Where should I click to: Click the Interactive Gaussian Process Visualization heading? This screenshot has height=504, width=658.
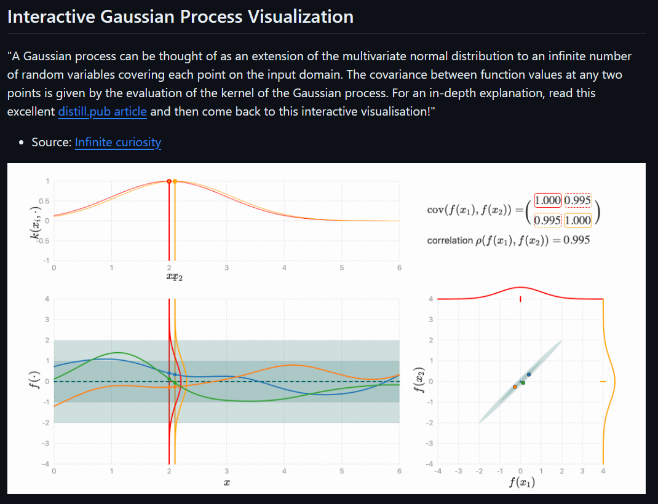pos(180,17)
